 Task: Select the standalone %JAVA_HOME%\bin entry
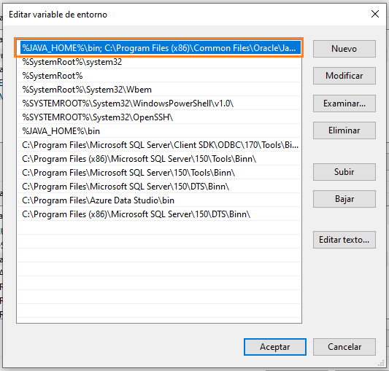coord(159,131)
